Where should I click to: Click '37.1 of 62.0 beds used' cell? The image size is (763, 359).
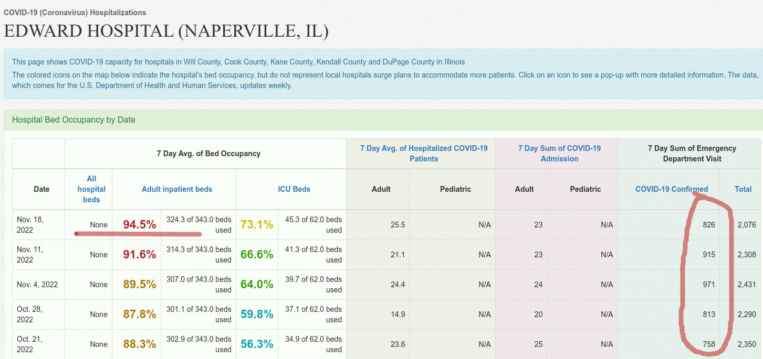coord(312,314)
